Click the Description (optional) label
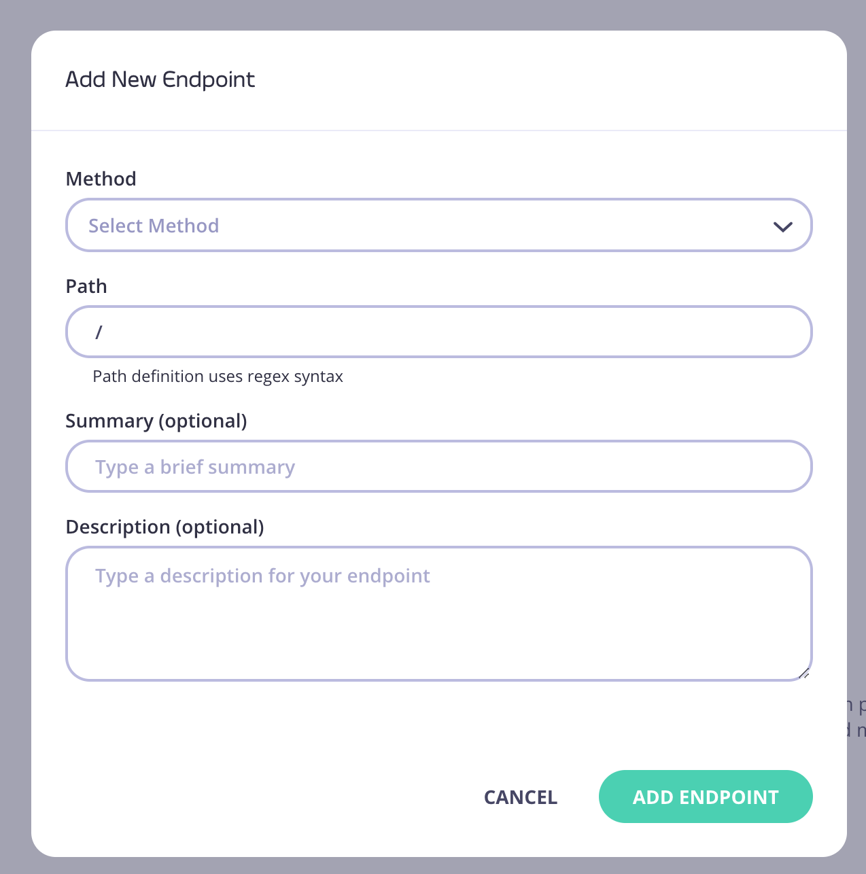 coord(164,527)
